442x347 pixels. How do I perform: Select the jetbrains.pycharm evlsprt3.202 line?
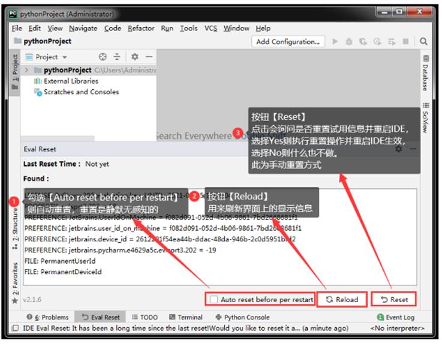[x=120, y=250]
